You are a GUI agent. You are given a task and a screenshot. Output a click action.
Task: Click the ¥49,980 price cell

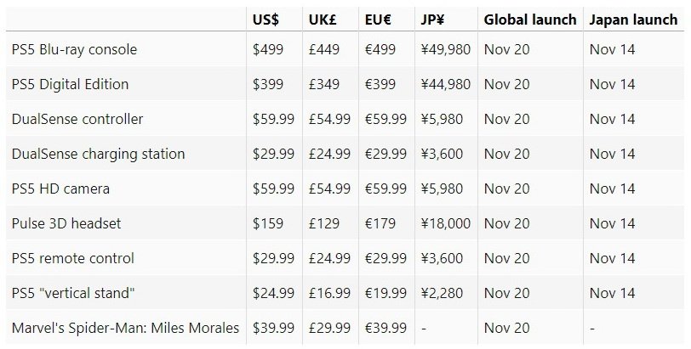pyautogui.click(x=445, y=50)
